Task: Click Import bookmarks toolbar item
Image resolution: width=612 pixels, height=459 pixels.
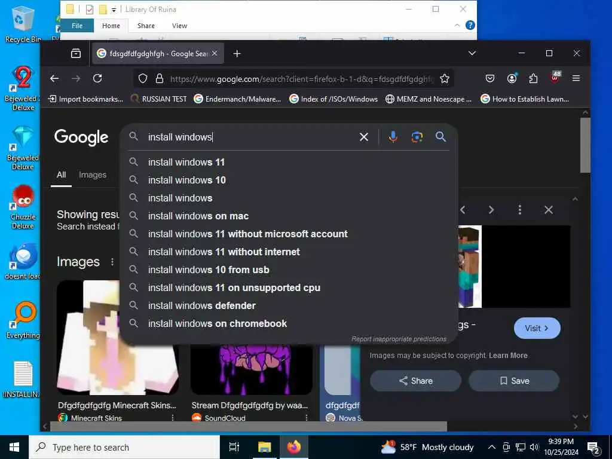Action: click(85, 99)
